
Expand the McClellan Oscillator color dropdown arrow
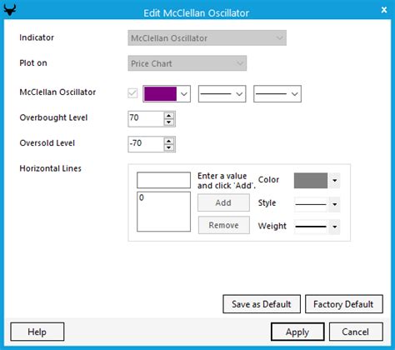[184, 94]
